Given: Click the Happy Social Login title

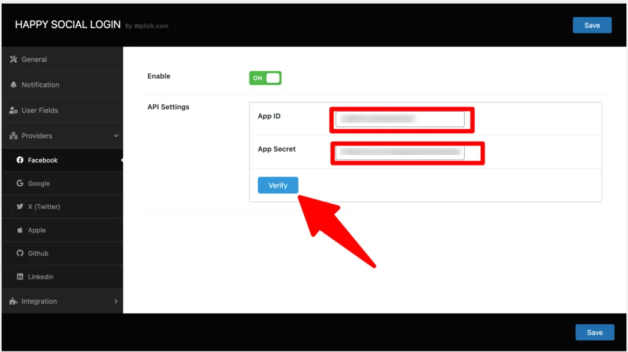Looking at the screenshot, I should click(67, 25).
